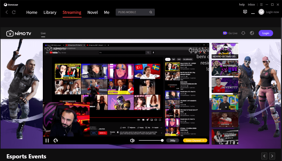Viewport: 282px width, 161px height.
Task: Reload the page with the refresh icon
Action: tap(14, 12)
